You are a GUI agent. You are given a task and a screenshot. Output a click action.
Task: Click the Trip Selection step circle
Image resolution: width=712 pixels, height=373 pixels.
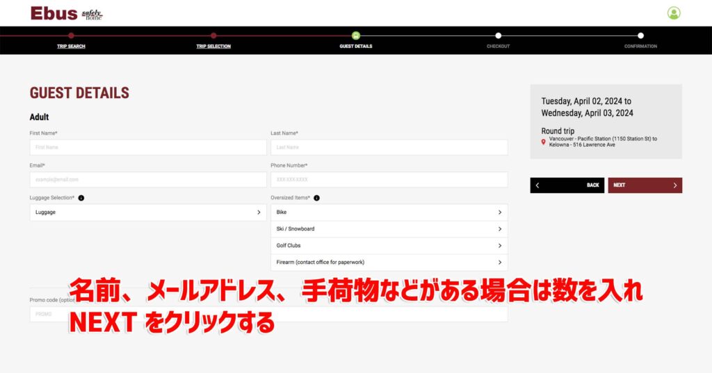pyautogui.click(x=213, y=35)
